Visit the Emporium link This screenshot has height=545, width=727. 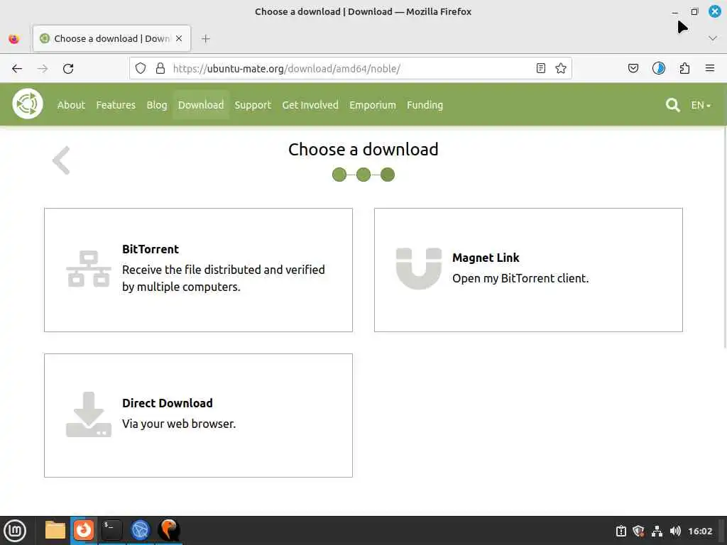pyautogui.click(x=373, y=105)
